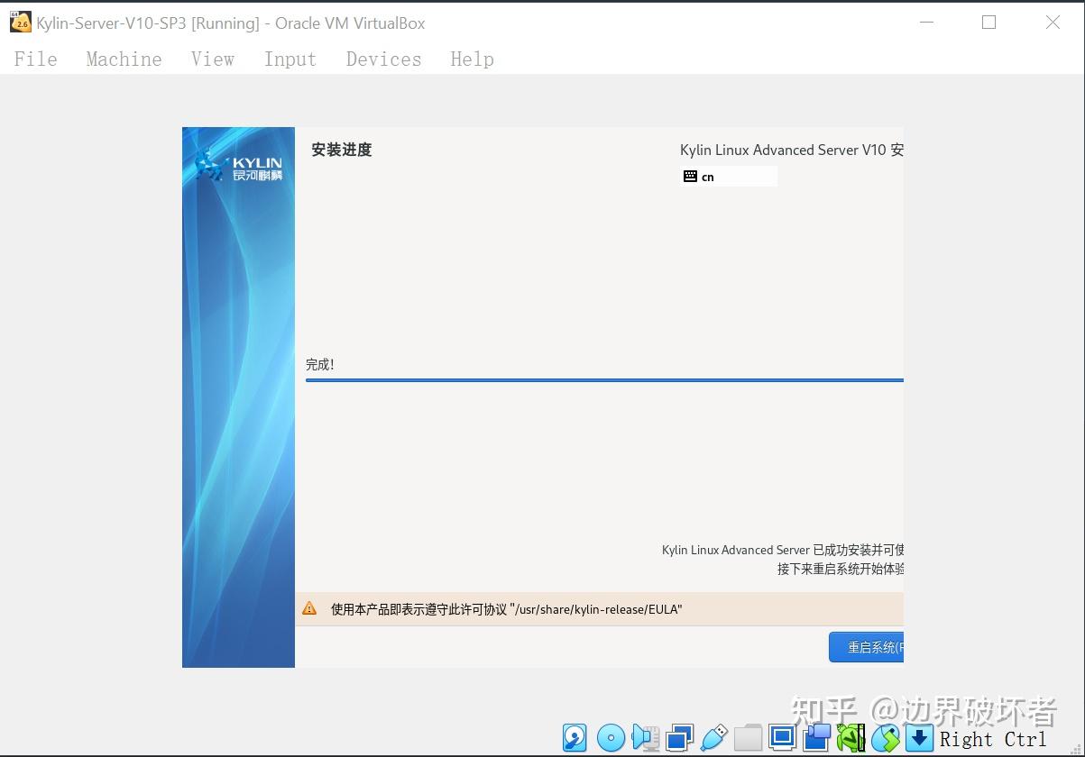
Task: Open the Devices menu
Action: tap(383, 59)
